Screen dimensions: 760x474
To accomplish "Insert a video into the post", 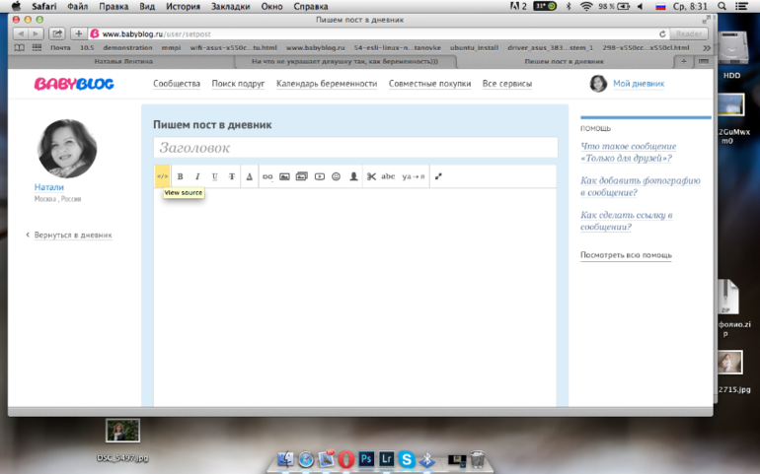I will [319, 176].
